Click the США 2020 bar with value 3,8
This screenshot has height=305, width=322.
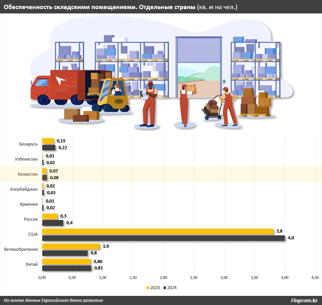(157, 231)
